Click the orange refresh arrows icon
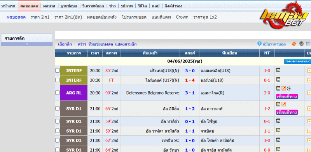311x152 pixels. [x=294, y=44]
